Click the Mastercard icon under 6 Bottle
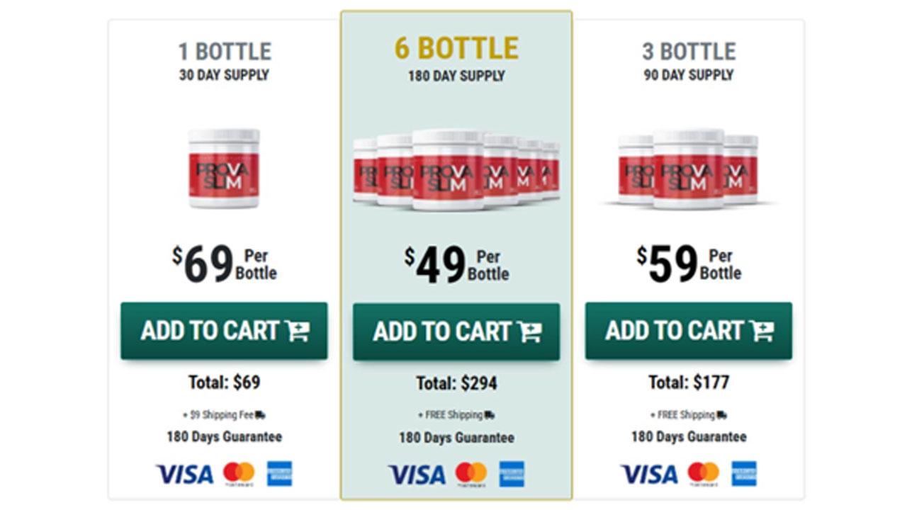This screenshot has width=907, height=510. click(471, 473)
